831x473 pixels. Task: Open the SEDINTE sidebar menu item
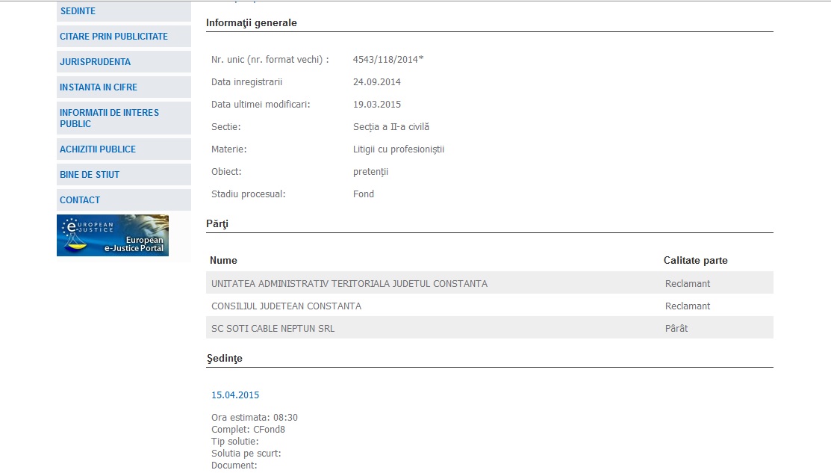(x=78, y=11)
